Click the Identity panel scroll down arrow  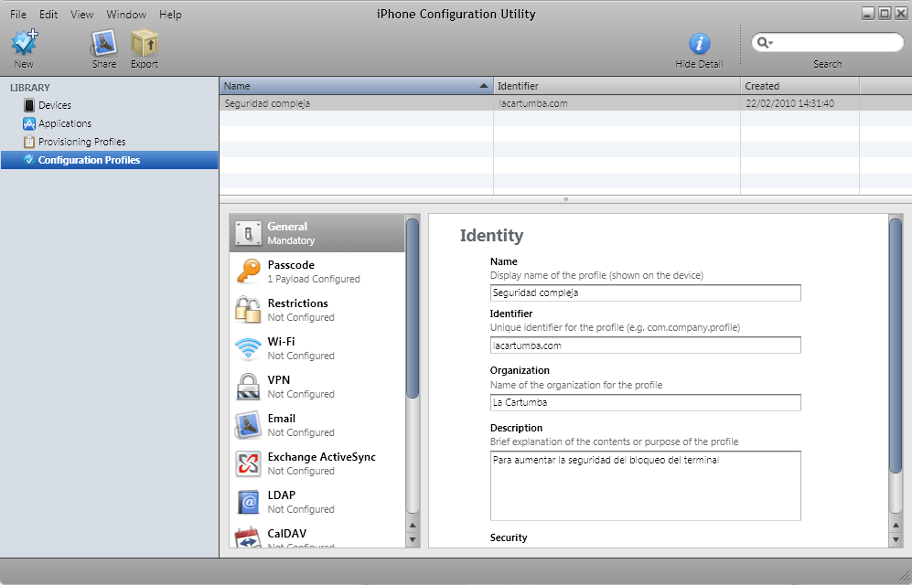pos(896,539)
